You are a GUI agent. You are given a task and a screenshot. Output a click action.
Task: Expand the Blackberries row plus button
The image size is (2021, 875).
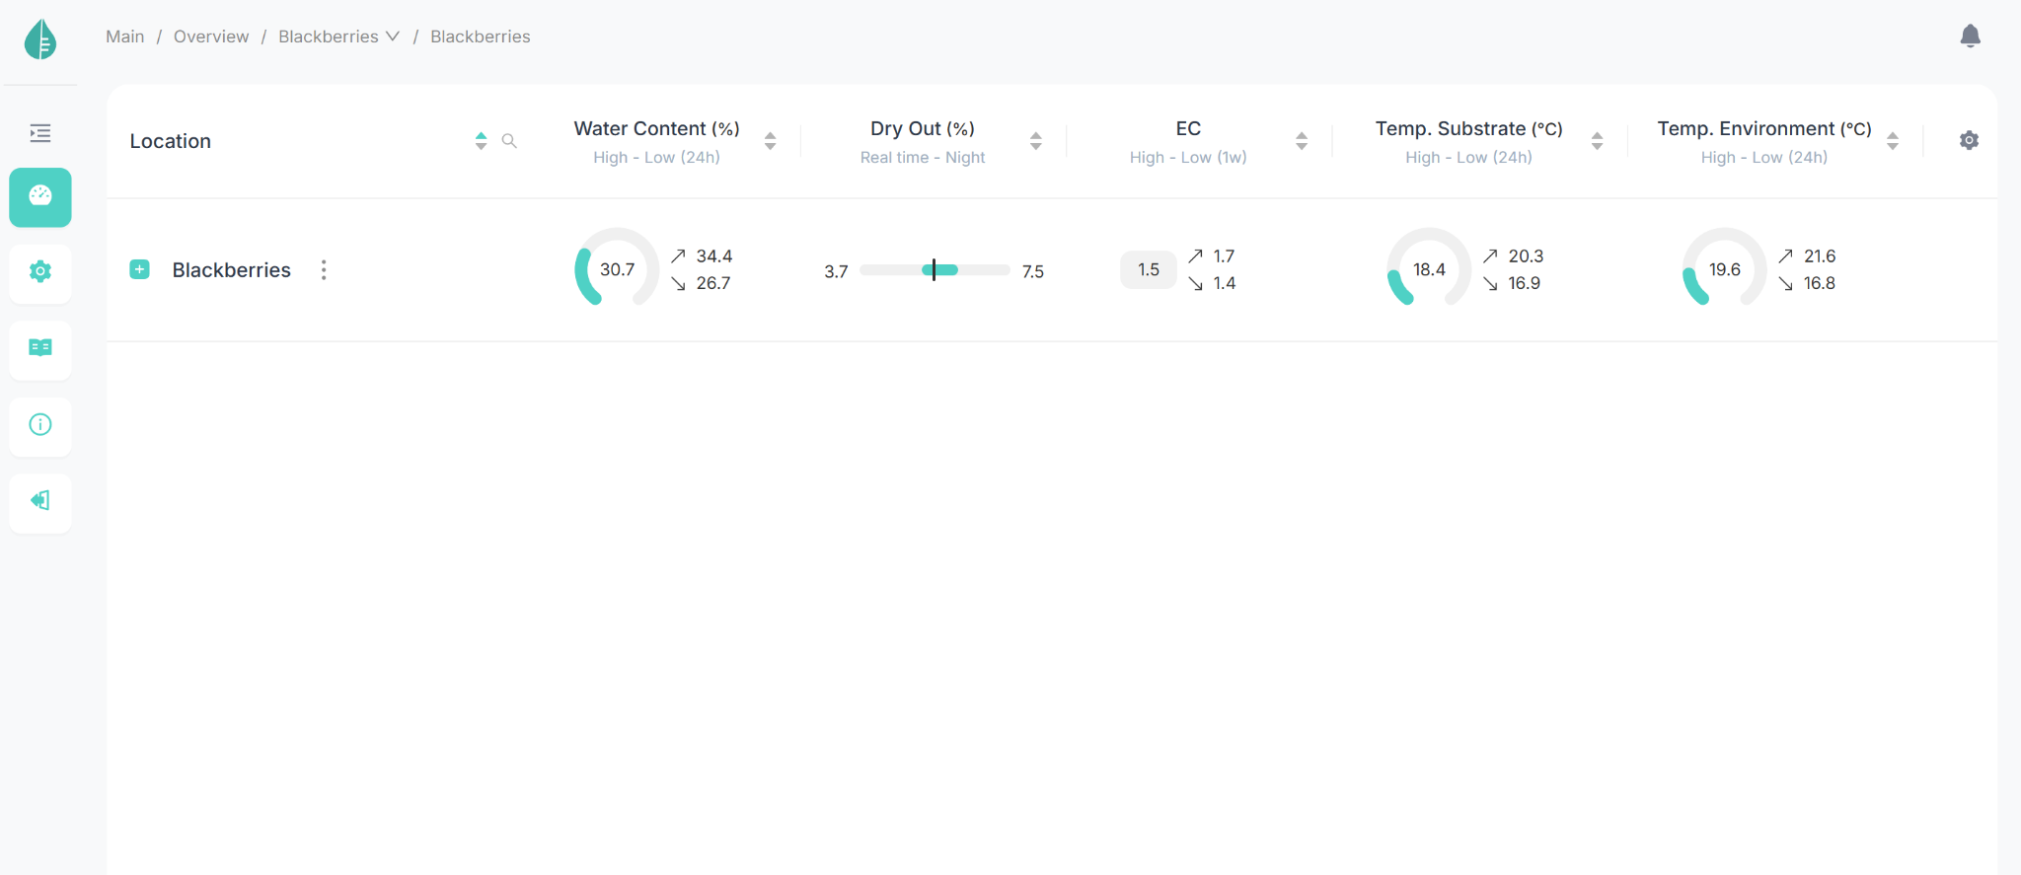point(140,269)
